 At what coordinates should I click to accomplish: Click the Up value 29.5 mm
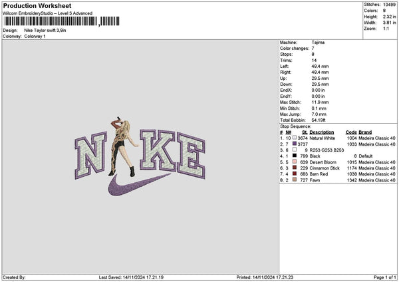pyautogui.click(x=320, y=78)
